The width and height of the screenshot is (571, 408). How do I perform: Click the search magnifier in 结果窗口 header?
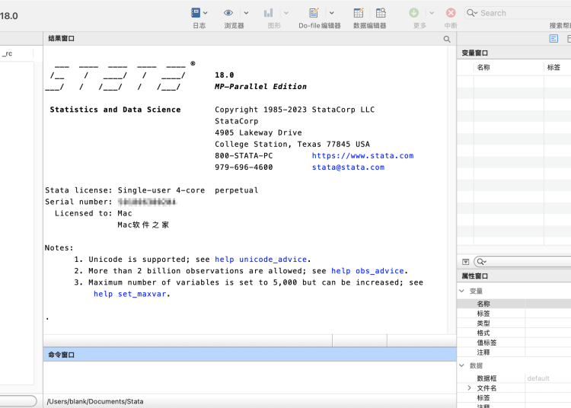coord(447,39)
